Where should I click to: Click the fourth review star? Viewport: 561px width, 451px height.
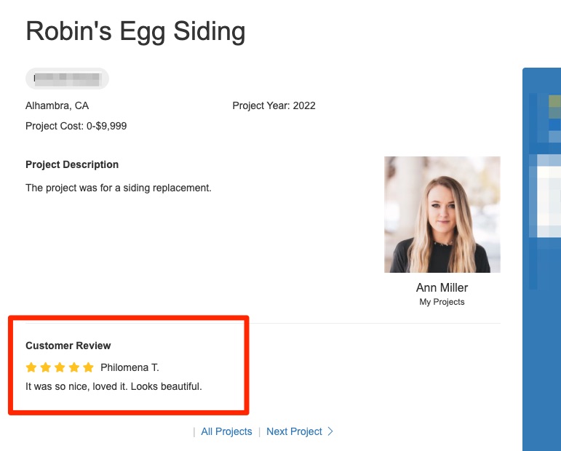point(74,367)
